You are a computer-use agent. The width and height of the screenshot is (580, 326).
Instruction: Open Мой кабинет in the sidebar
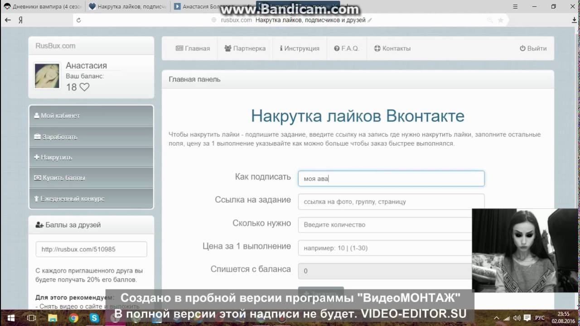pos(91,115)
